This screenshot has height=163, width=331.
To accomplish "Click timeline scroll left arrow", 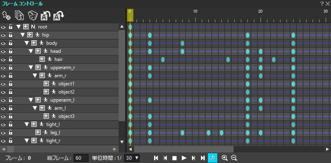I will coord(130,149).
